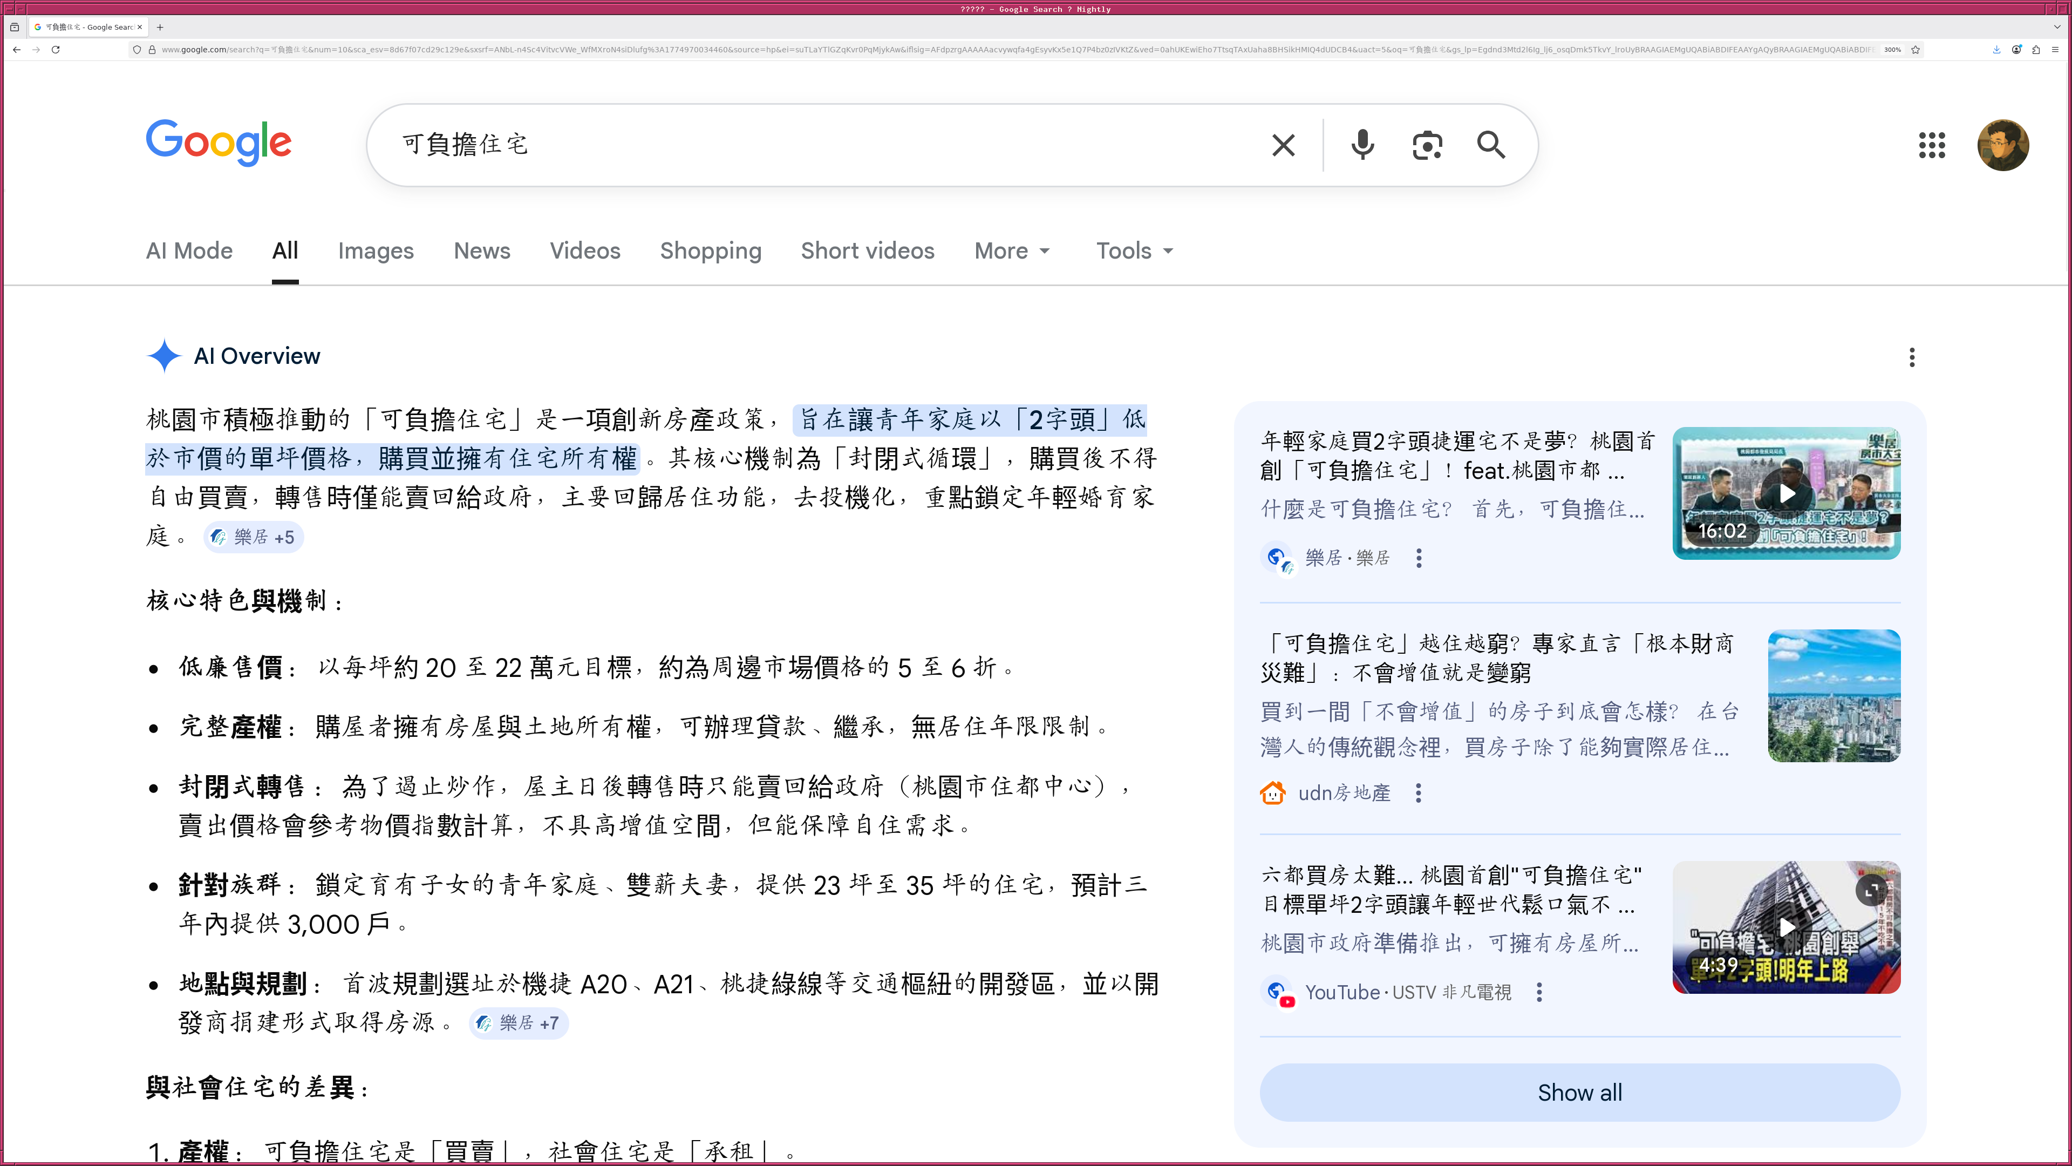Screen dimensions: 2072x1166
Task: Open the AI Overview three-dot menu
Action: pyautogui.click(x=1913, y=356)
